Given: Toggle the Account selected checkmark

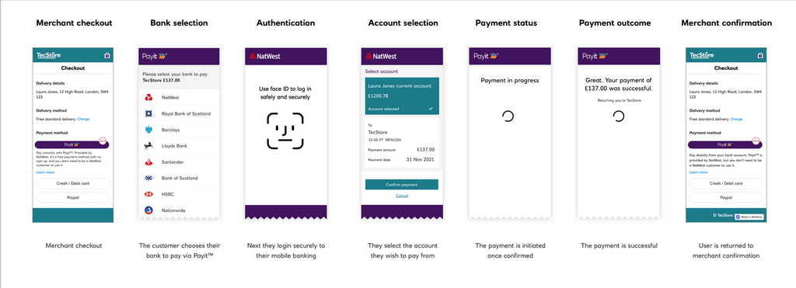Looking at the screenshot, I should pos(431,109).
